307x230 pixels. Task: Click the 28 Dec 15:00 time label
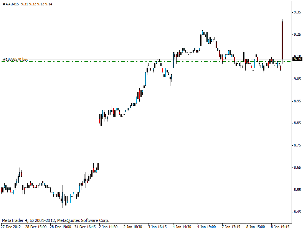click(36, 227)
